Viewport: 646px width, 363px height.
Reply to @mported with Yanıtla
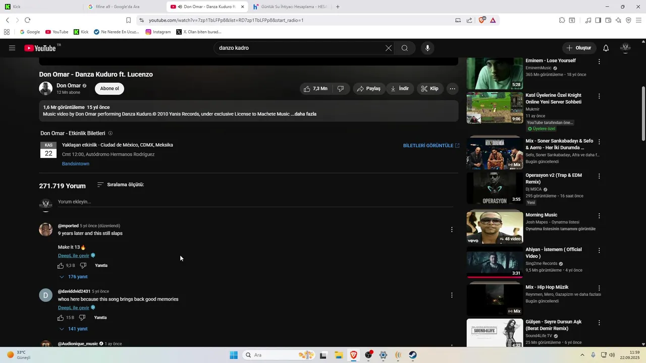click(101, 266)
